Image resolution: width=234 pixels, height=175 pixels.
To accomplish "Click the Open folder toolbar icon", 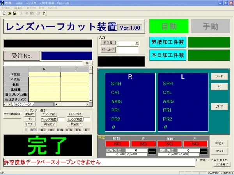I will pos(9,13).
